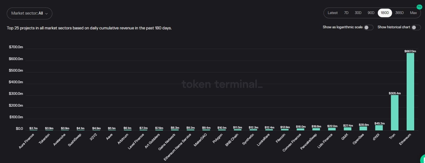425x163 pixels.
Task: Click the Latest time range option
Action: pos(332,13)
